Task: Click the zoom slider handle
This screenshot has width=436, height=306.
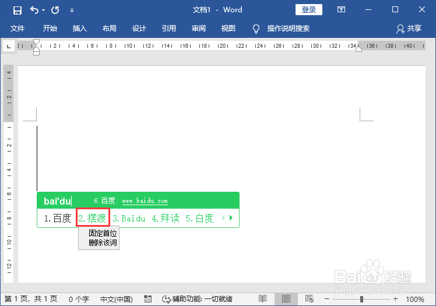Action: tap(361, 299)
